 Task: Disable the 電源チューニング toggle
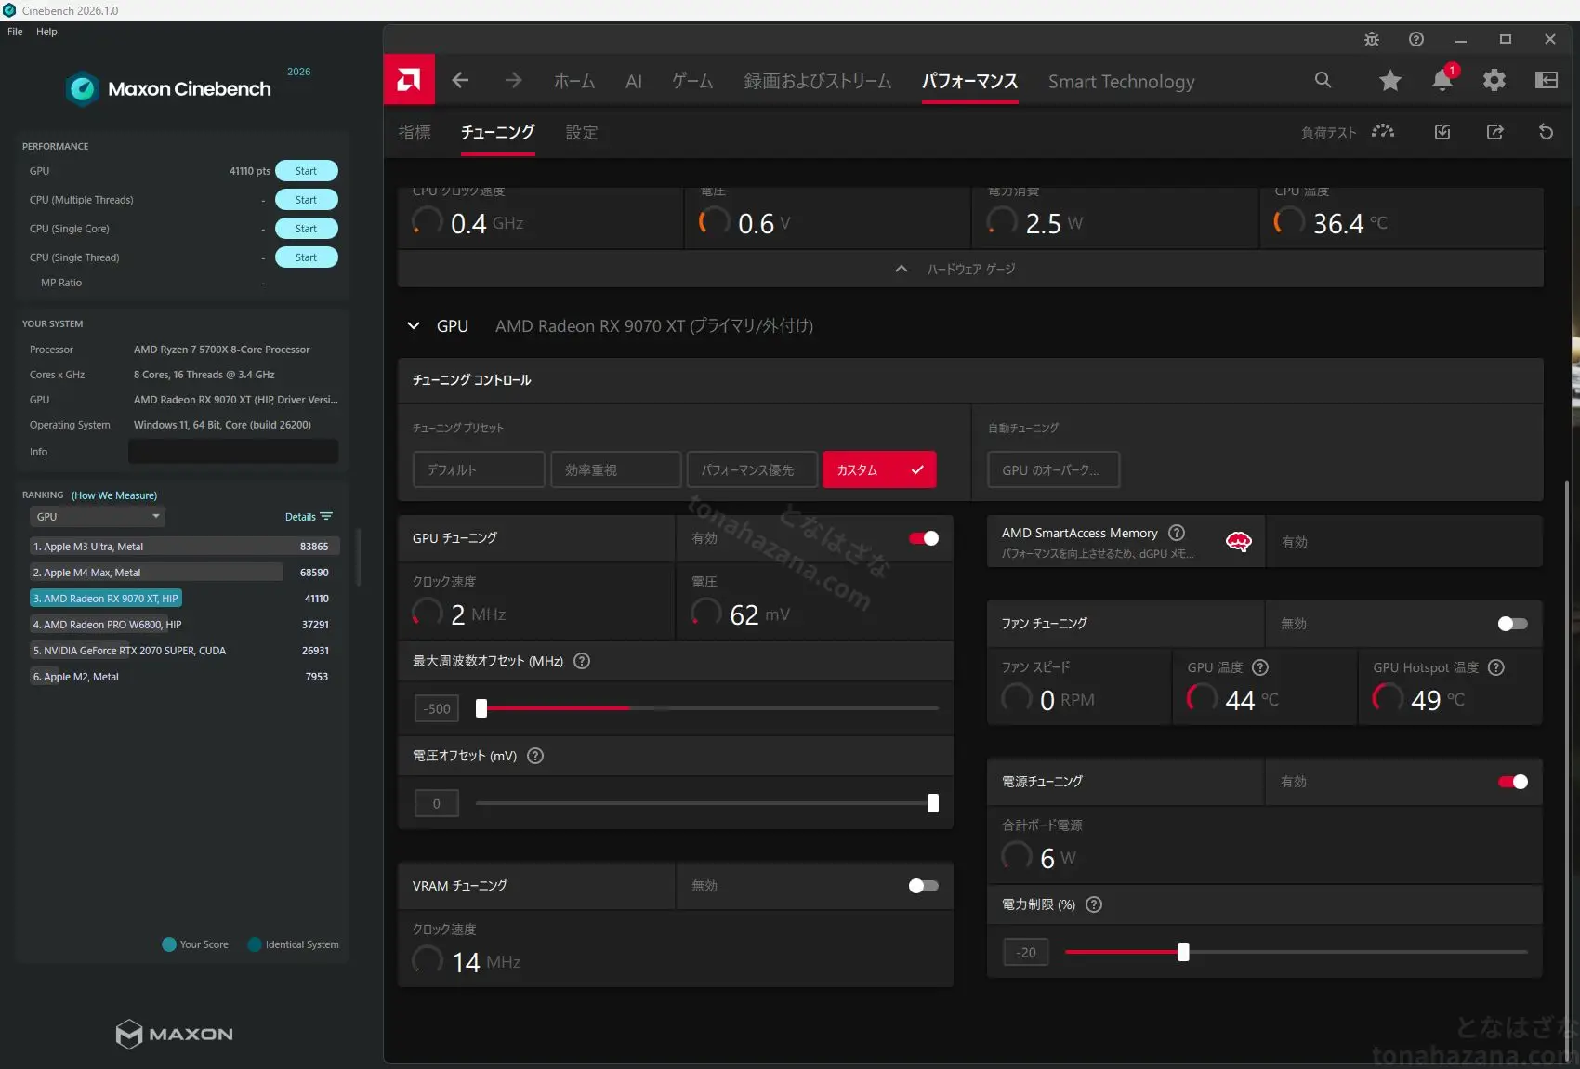coord(1513,782)
